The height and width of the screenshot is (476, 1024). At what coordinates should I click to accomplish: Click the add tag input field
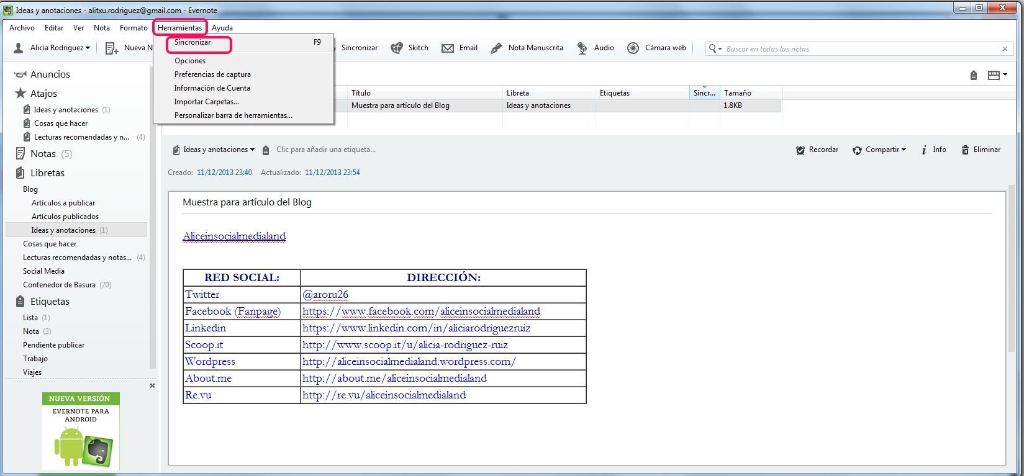(326, 150)
